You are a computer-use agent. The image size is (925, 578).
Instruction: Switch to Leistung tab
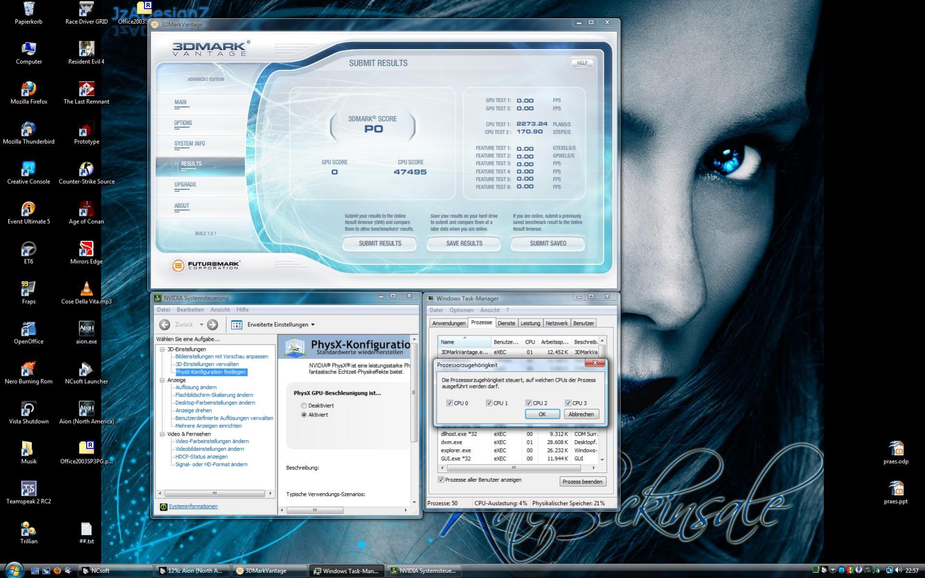click(x=530, y=323)
